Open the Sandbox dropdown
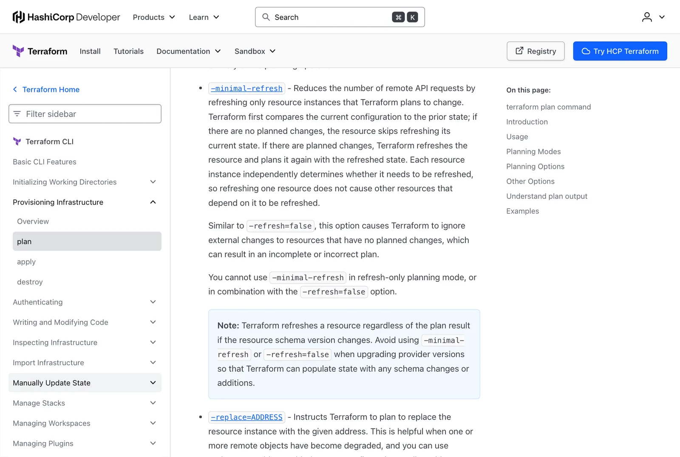Image resolution: width=680 pixels, height=457 pixels. [255, 51]
